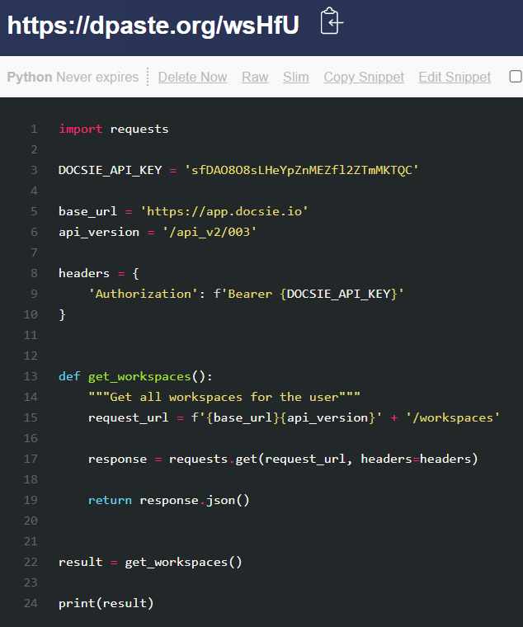Select line number 3 with API key
Screen dimensions: 523x627
(x=34, y=170)
